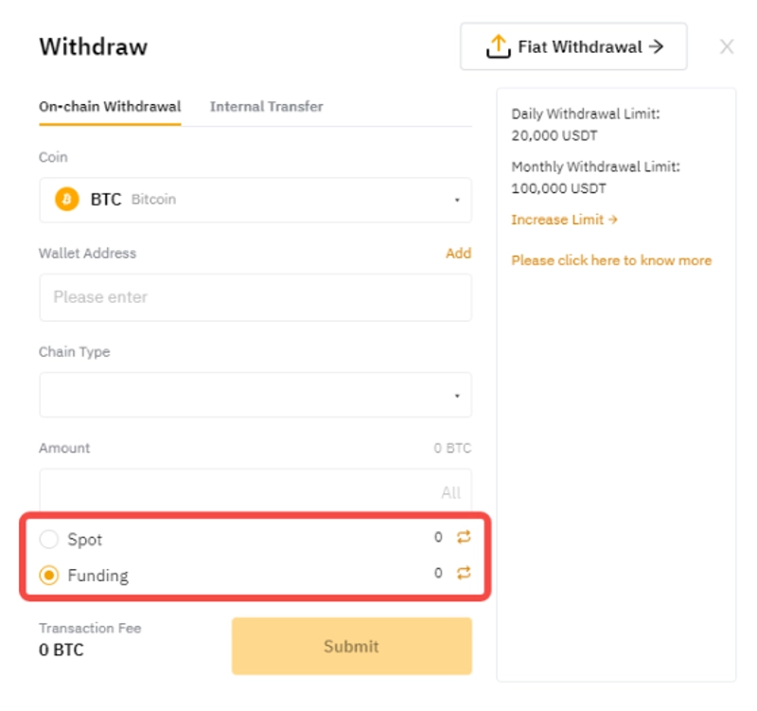Click 'Please click here to know more'
Viewport: 757px width, 711px height.
pos(611,260)
